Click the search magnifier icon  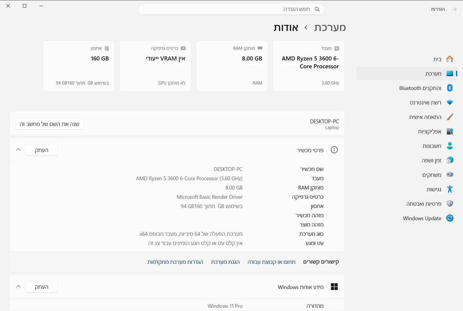click(317, 9)
